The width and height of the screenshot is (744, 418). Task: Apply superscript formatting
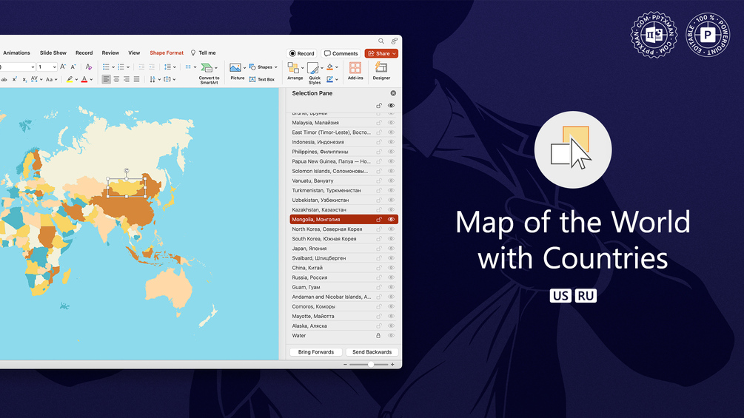tap(14, 79)
